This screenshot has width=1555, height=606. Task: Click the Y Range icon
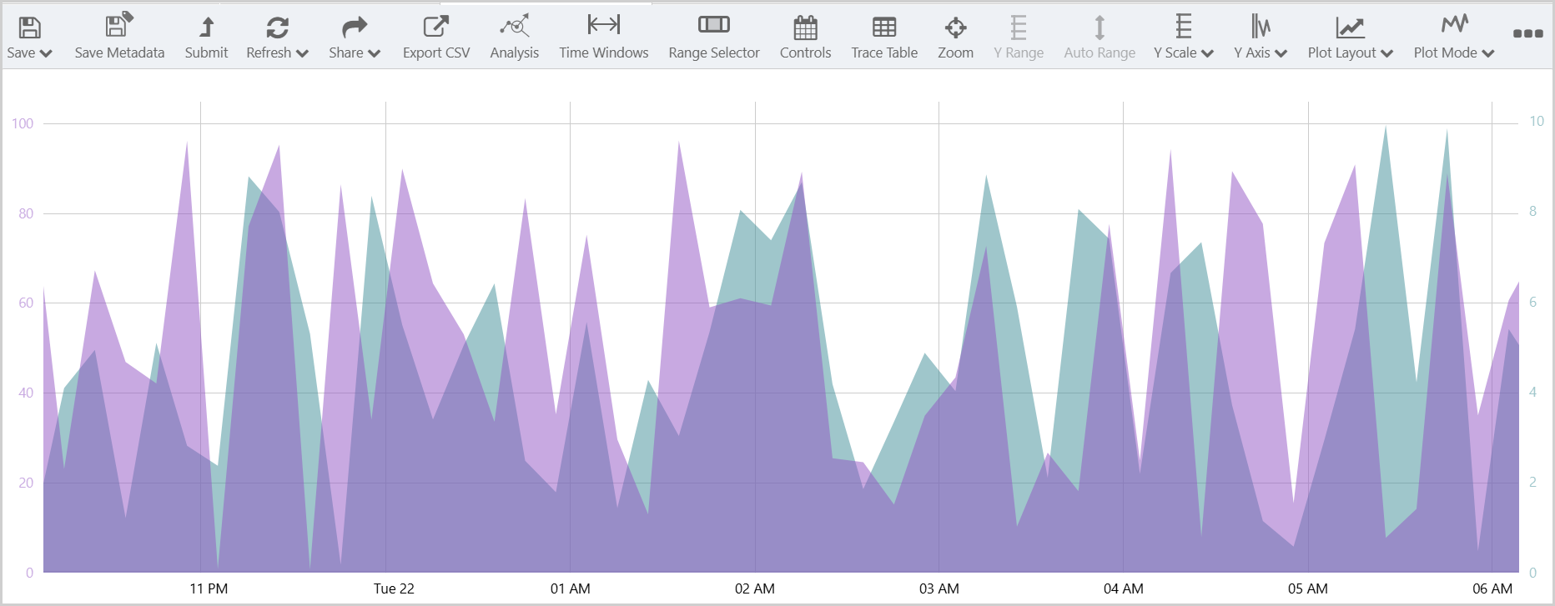point(1018,28)
